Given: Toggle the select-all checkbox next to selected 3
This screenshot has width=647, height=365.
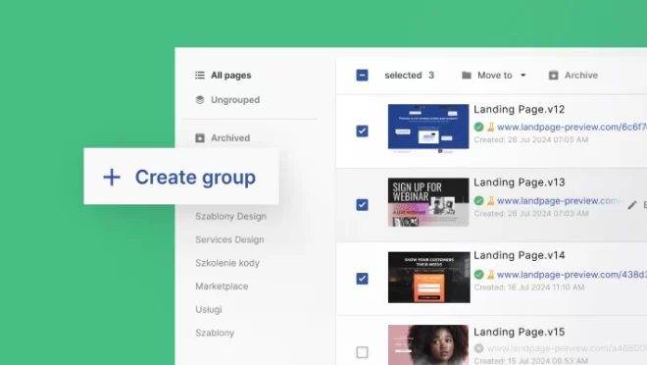Looking at the screenshot, I should (x=362, y=76).
